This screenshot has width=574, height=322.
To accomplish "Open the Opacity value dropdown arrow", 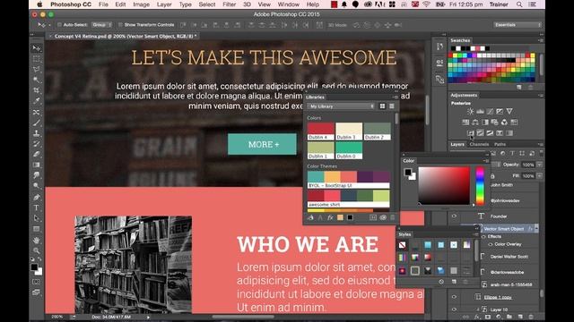I will coord(540,165).
